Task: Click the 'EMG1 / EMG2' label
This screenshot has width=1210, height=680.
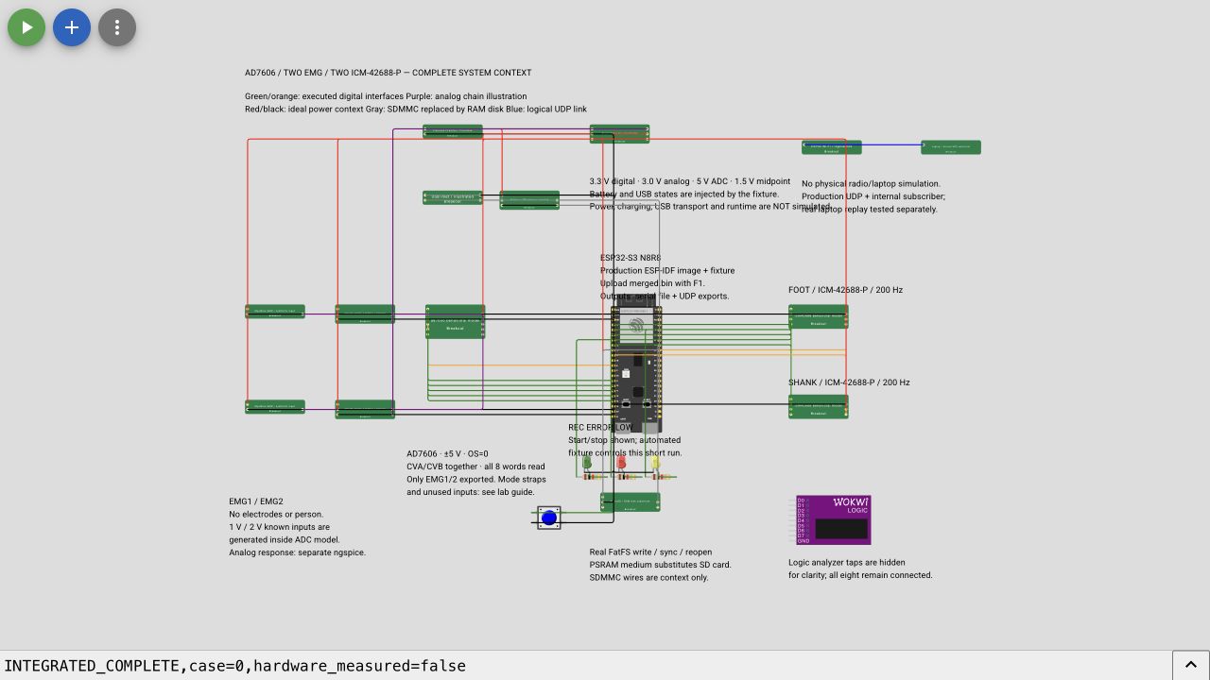Action: 256,501
